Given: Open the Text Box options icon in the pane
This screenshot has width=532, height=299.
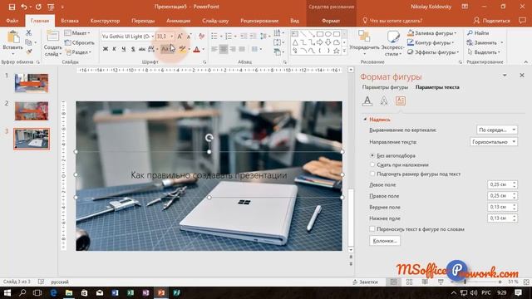Looking at the screenshot, I should (x=401, y=101).
